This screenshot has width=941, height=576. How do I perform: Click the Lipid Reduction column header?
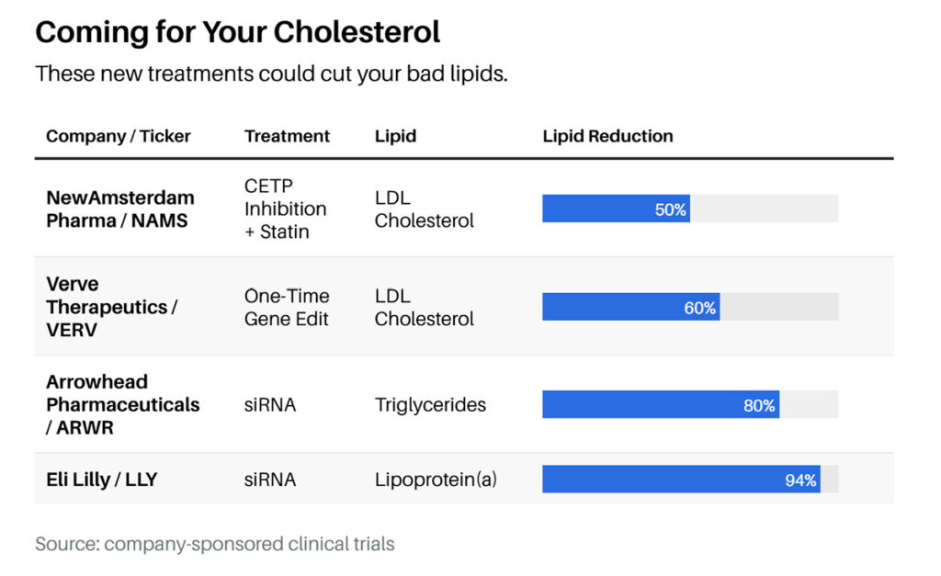(607, 137)
